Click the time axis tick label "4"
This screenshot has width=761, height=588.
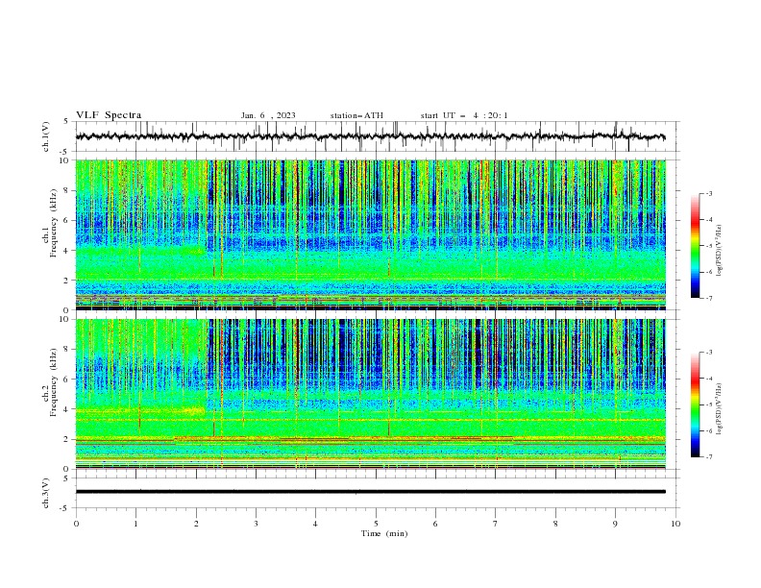[315, 524]
